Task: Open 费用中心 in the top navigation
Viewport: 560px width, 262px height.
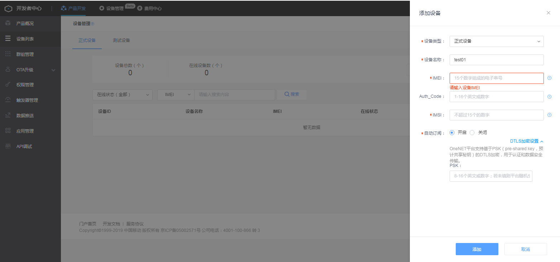Action: tap(149, 8)
